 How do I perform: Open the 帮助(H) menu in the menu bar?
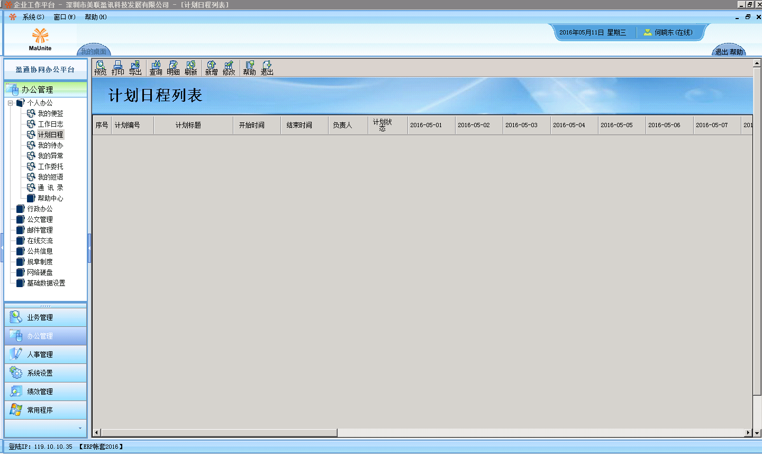(x=96, y=17)
